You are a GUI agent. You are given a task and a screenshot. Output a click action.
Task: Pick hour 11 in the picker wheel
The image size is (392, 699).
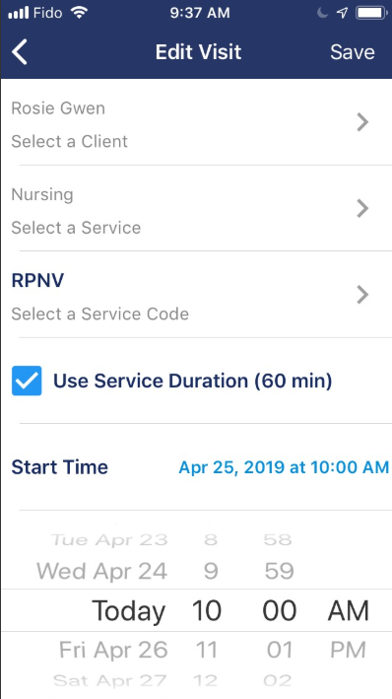[206, 651]
